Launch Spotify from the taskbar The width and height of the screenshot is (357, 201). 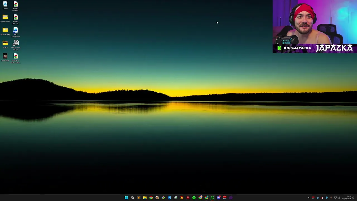(x=194, y=198)
